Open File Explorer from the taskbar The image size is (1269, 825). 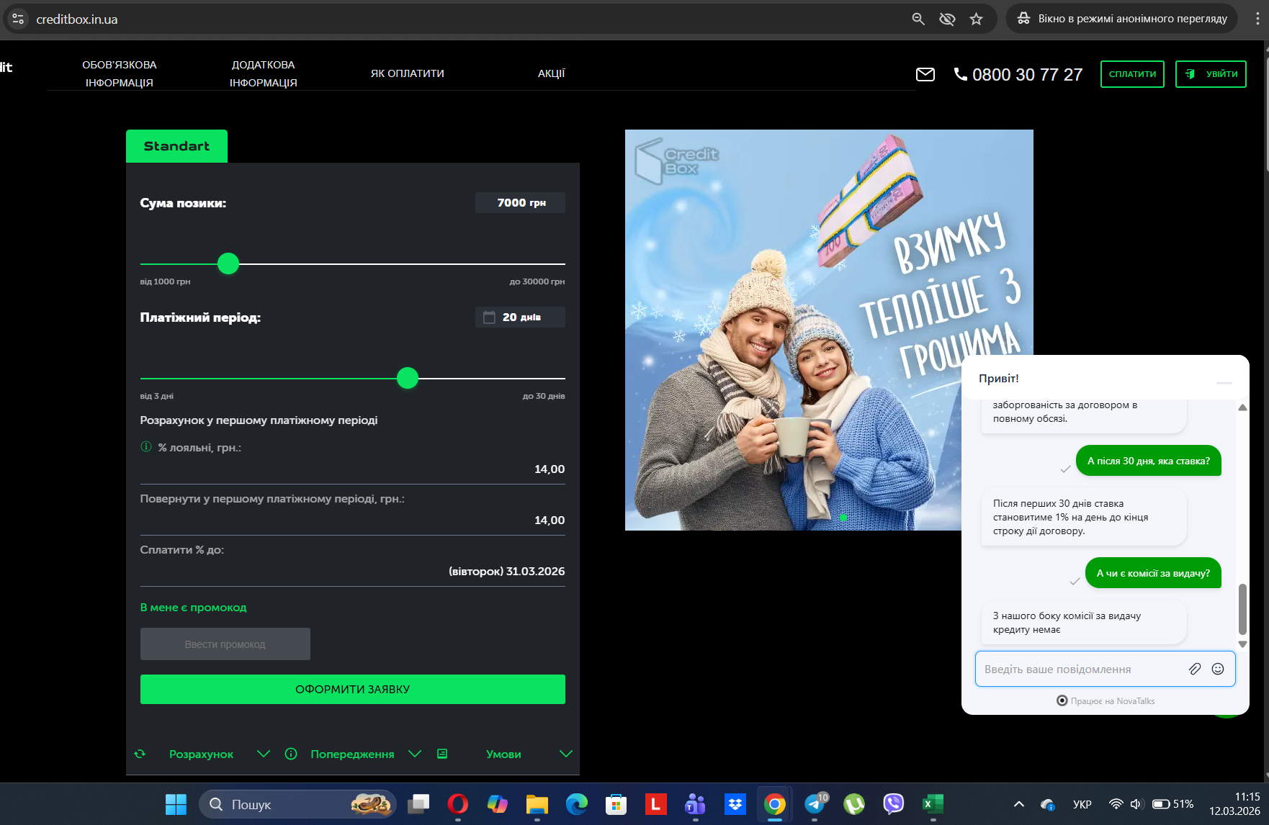(x=537, y=804)
